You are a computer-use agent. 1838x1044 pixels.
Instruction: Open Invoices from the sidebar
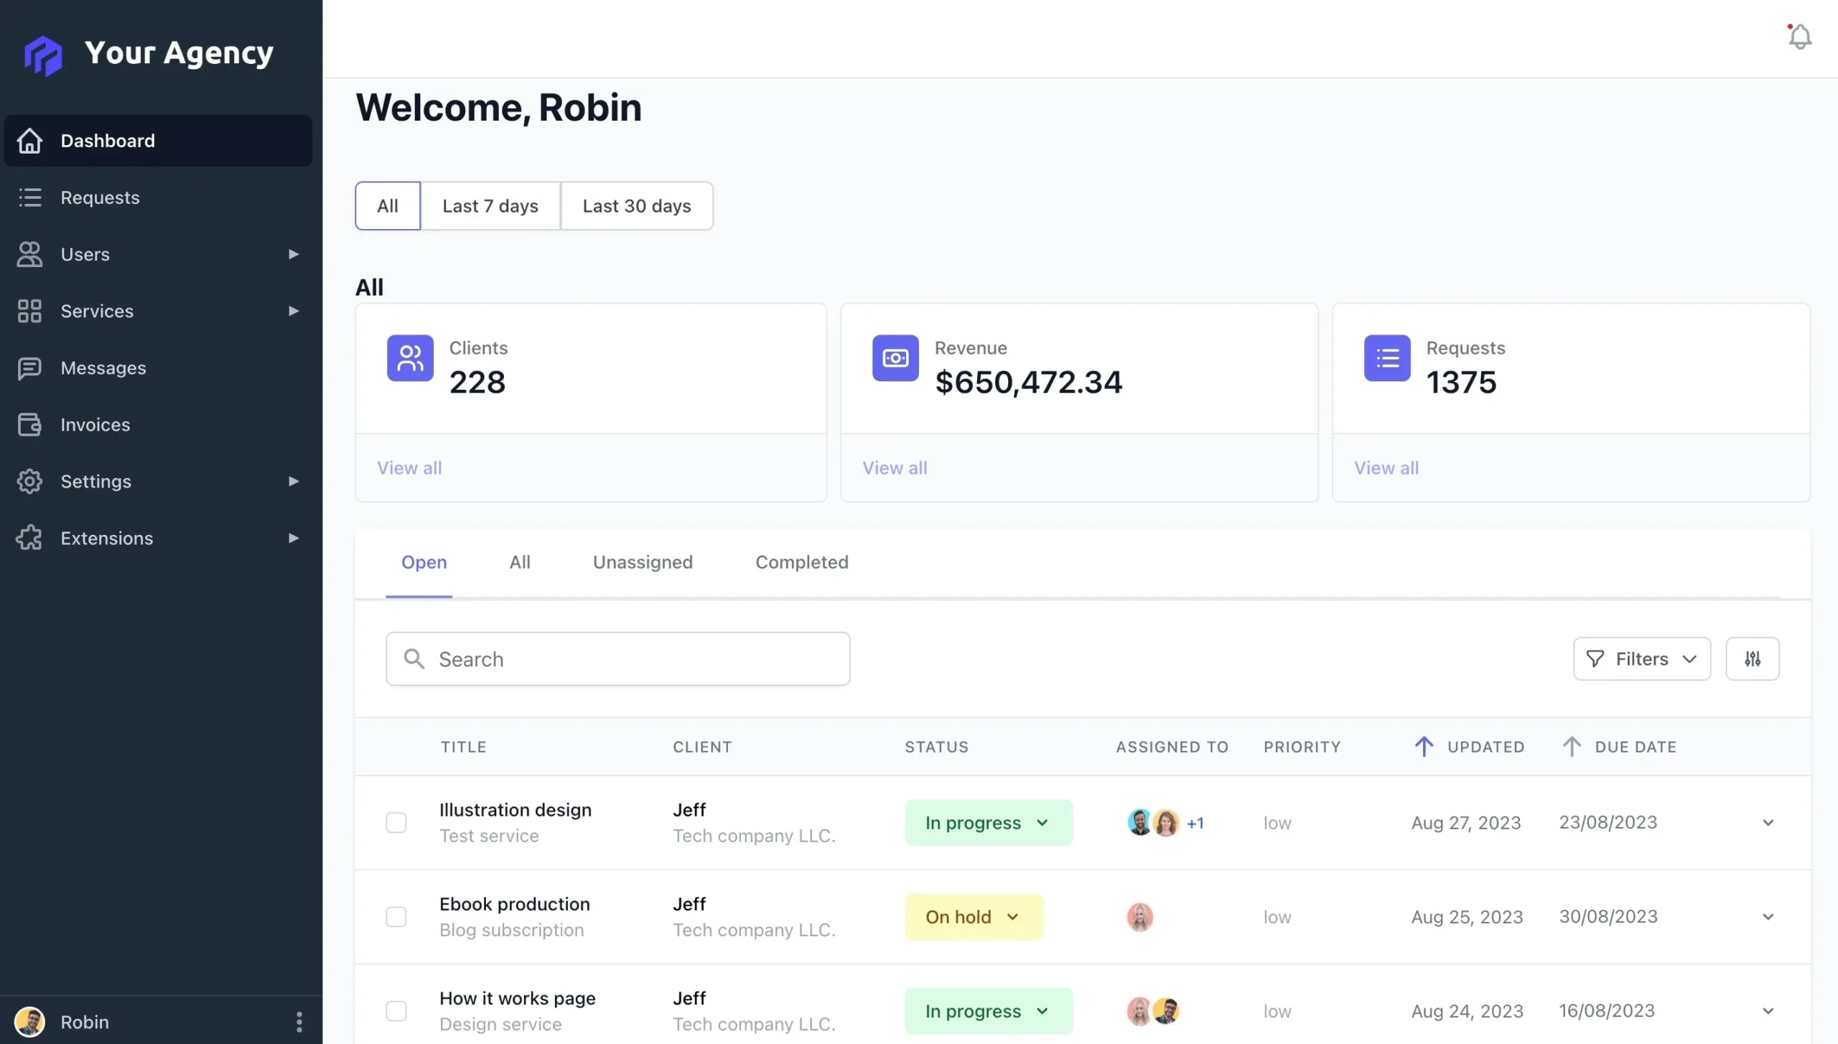pos(95,424)
